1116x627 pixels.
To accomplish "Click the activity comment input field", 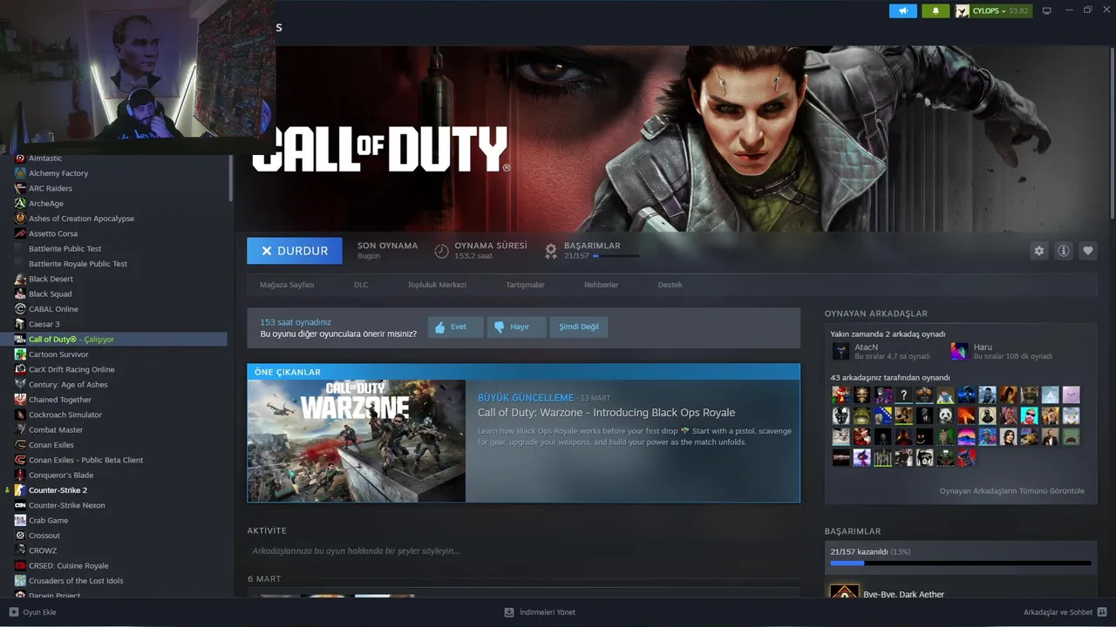I will (523, 551).
